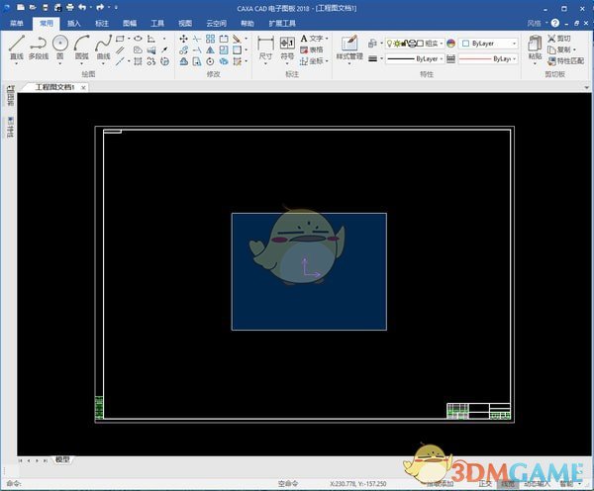Viewport: 594px width, 491px height.
Task: Select the 直线 (Line) drawing tool
Action: pyautogui.click(x=16, y=49)
